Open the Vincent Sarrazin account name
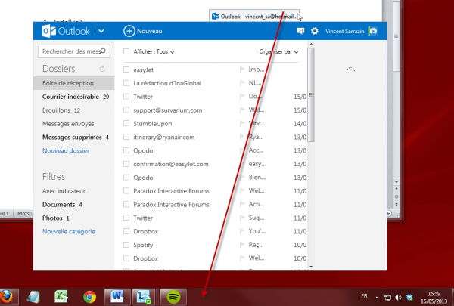 click(x=345, y=31)
